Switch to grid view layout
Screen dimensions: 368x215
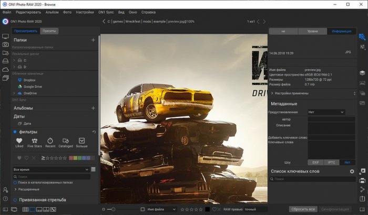[x=25, y=209]
